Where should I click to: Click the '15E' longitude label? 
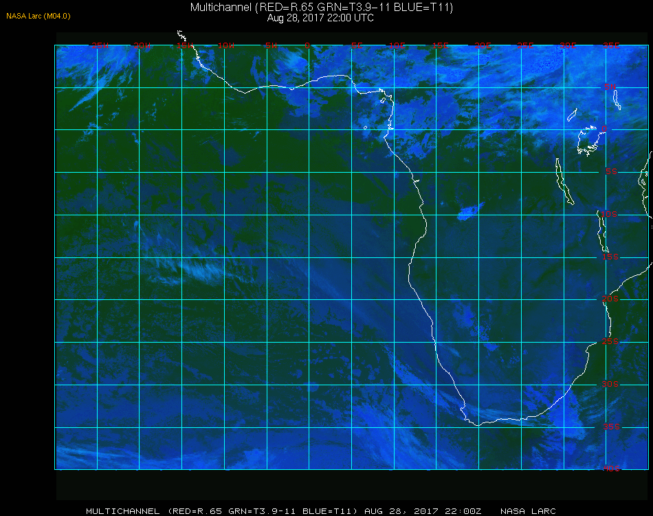[x=440, y=45]
